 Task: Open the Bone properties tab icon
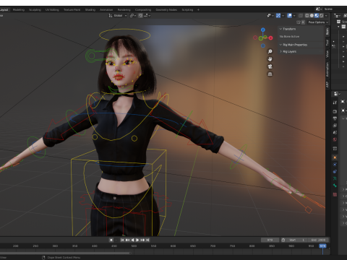(x=335, y=186)
